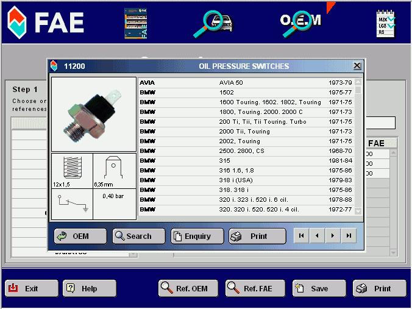This screenshot has width=412, height=309.
Task: Click Print button inside the 11200 dialog
Action: point(257,236)
